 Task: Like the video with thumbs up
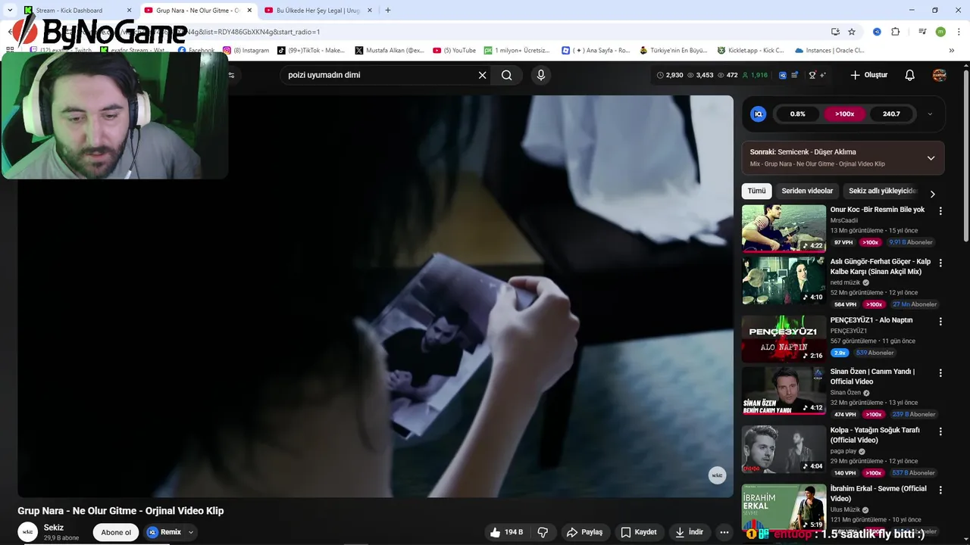coord(506,532)
